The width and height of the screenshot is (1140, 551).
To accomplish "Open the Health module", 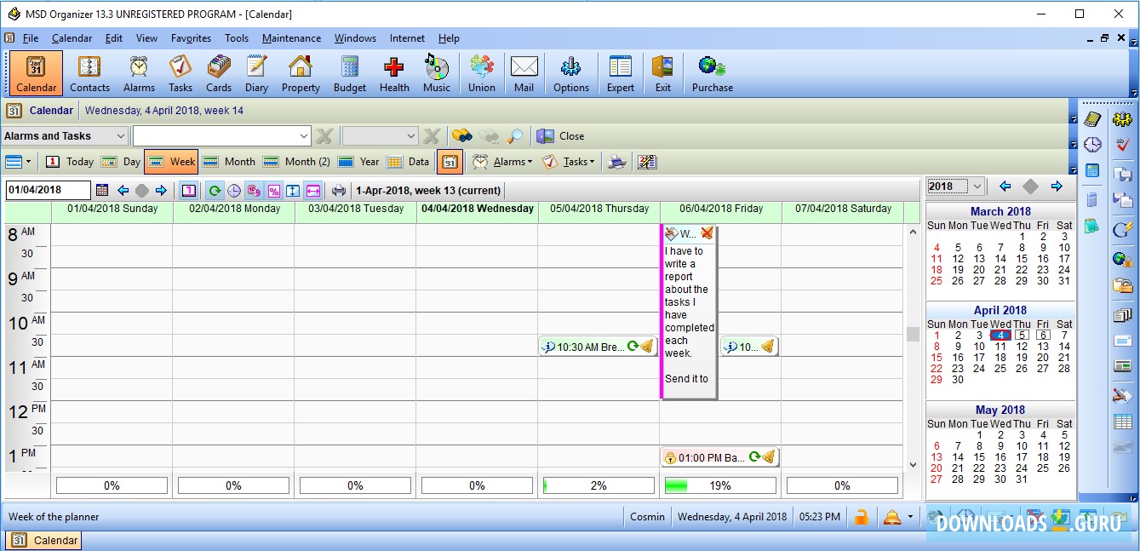I will [394, 73].
